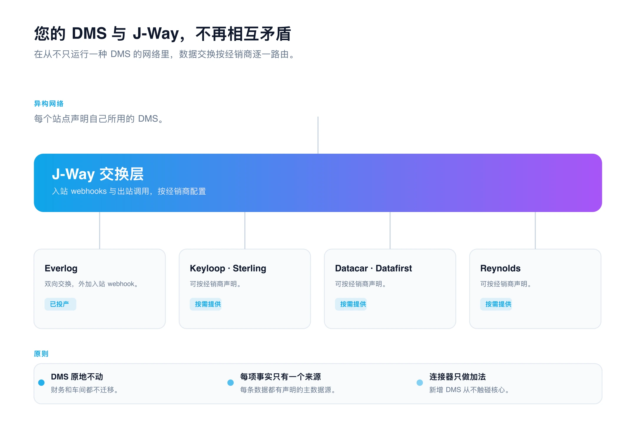Click the 已投产 badge on Everlog
Screen dimensions: 636x424
click(x=60, y=304)
